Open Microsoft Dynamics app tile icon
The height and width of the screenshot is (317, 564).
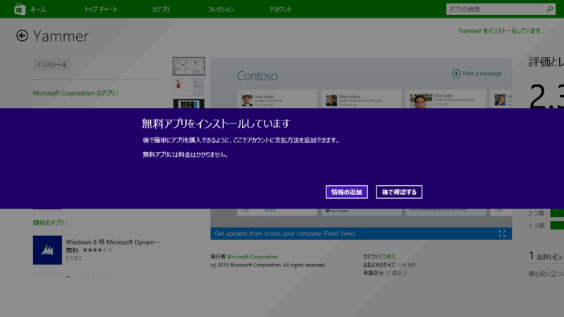[47, 250]
